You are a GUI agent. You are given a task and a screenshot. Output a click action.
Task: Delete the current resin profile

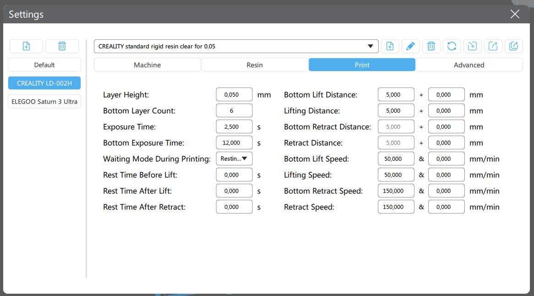pos(431,46)
